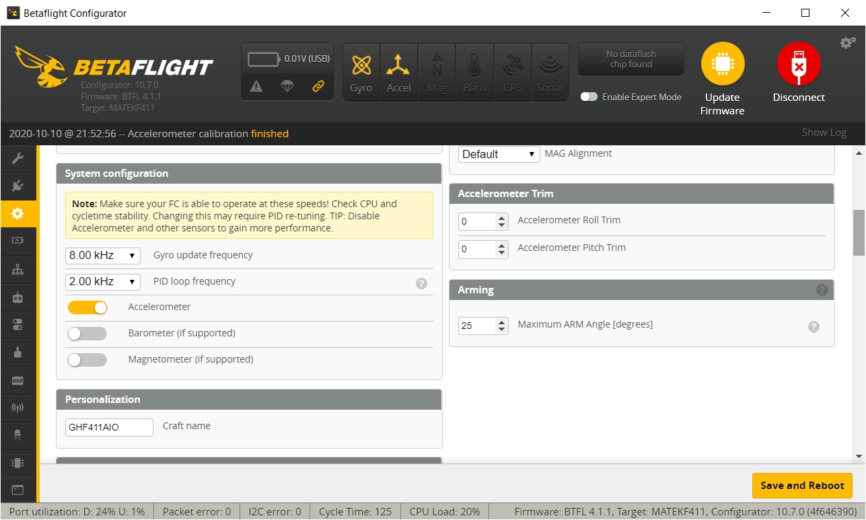Click the Show Log link

[x=824, y=133]
